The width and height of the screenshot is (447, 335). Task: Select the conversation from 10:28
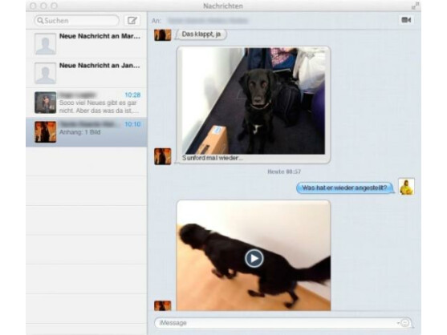(x=87, y=103)
